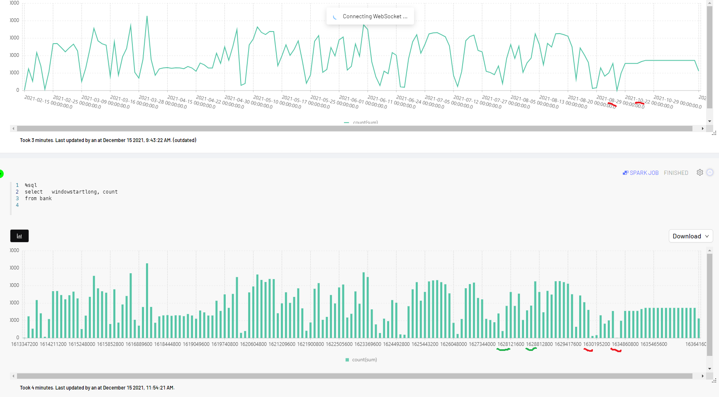Click the Connecting WebSocket notification

click(x=370, y=16)
